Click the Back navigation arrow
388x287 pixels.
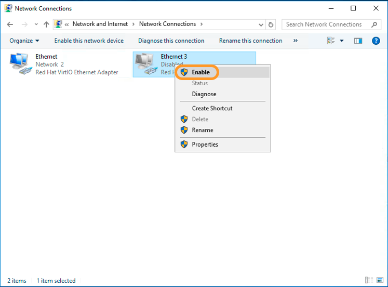click(x=10, y=24)
